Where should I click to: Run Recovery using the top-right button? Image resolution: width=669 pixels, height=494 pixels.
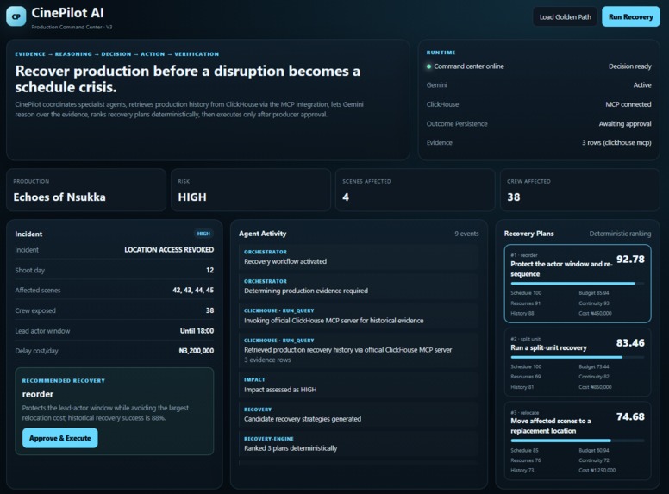[630, 17]
